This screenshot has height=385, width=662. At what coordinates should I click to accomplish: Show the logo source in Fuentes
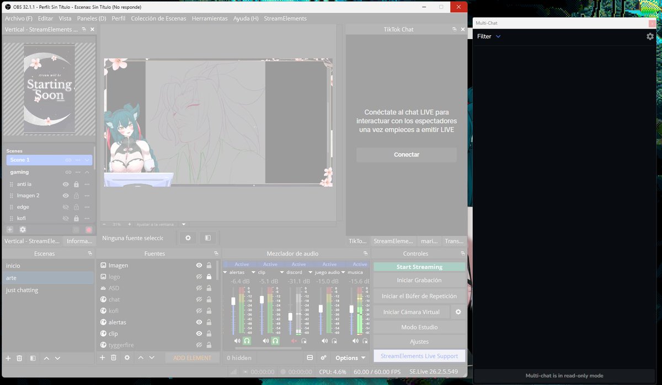pyautogui.click(x=199, y=276)
